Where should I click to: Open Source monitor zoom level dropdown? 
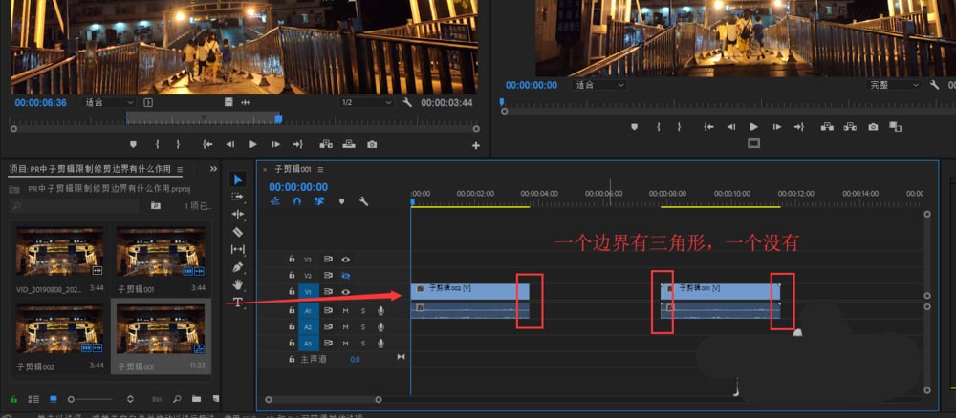tap(109, 102)
